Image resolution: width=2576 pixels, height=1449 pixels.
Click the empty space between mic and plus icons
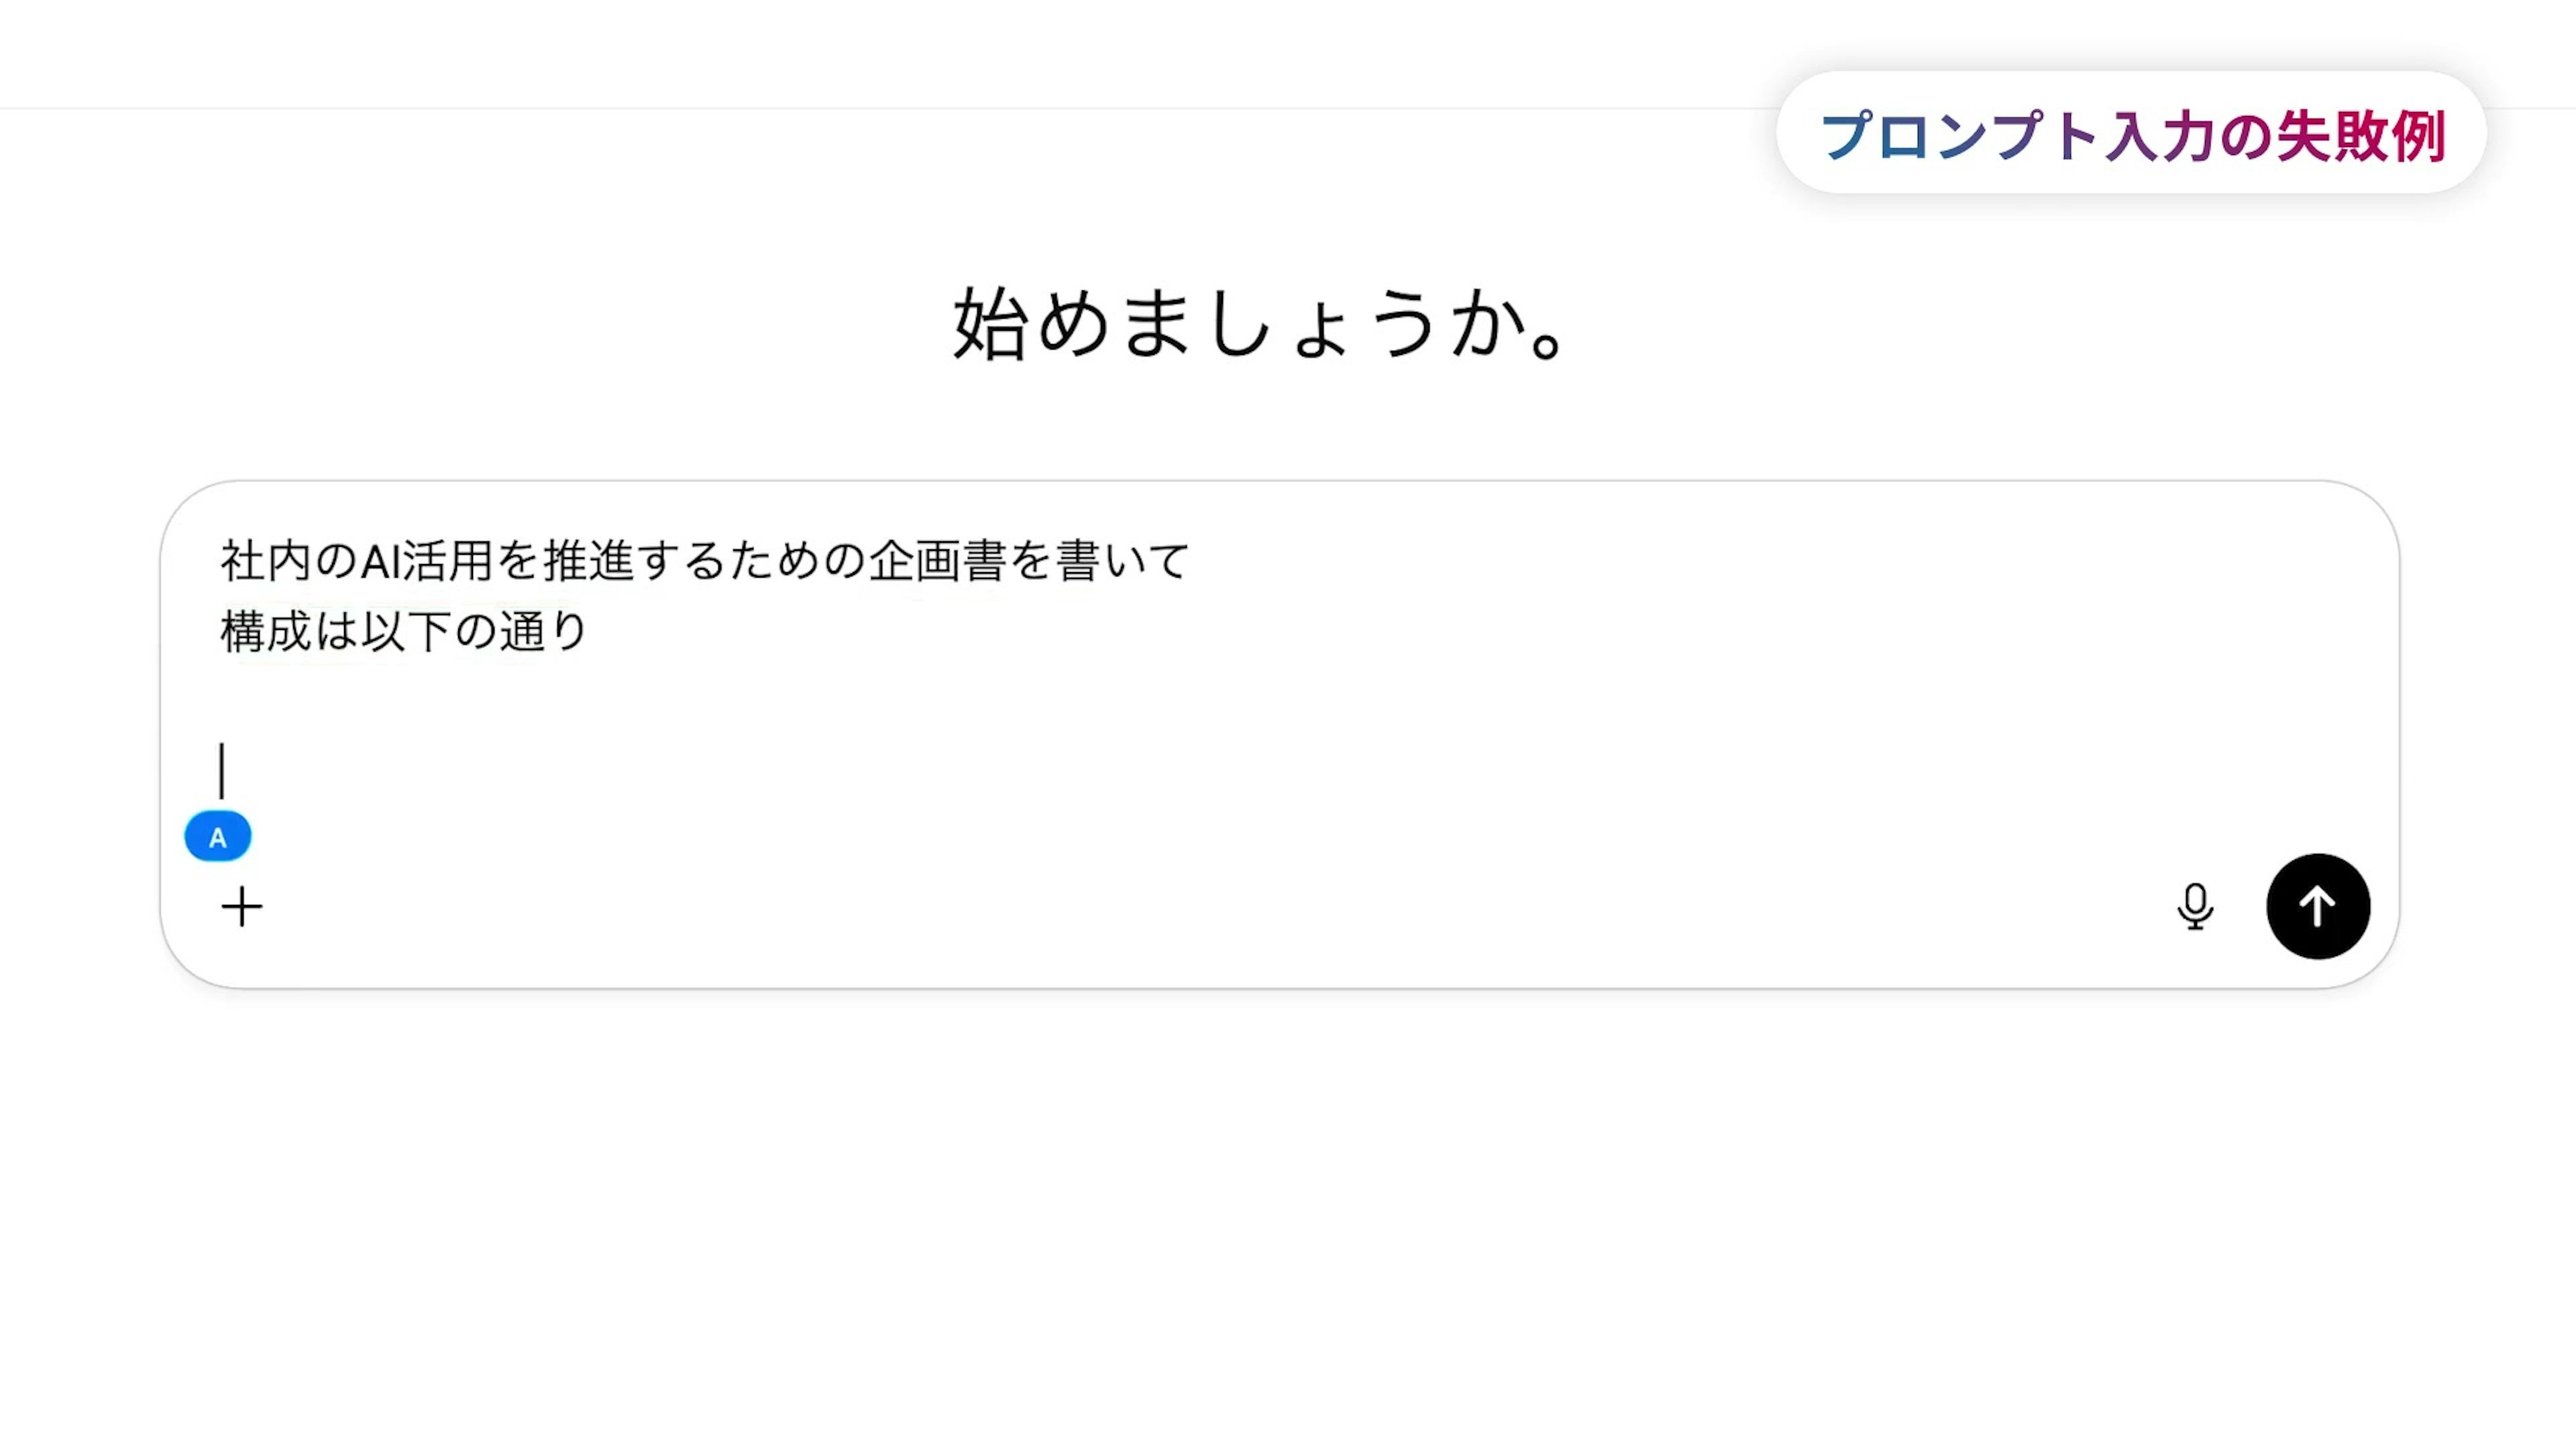click(1200, 907)
